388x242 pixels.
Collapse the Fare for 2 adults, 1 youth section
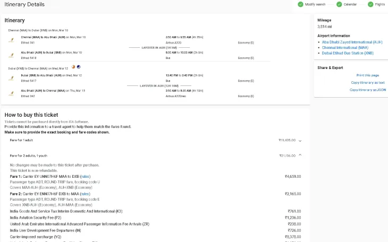click(x=300, y=155)
